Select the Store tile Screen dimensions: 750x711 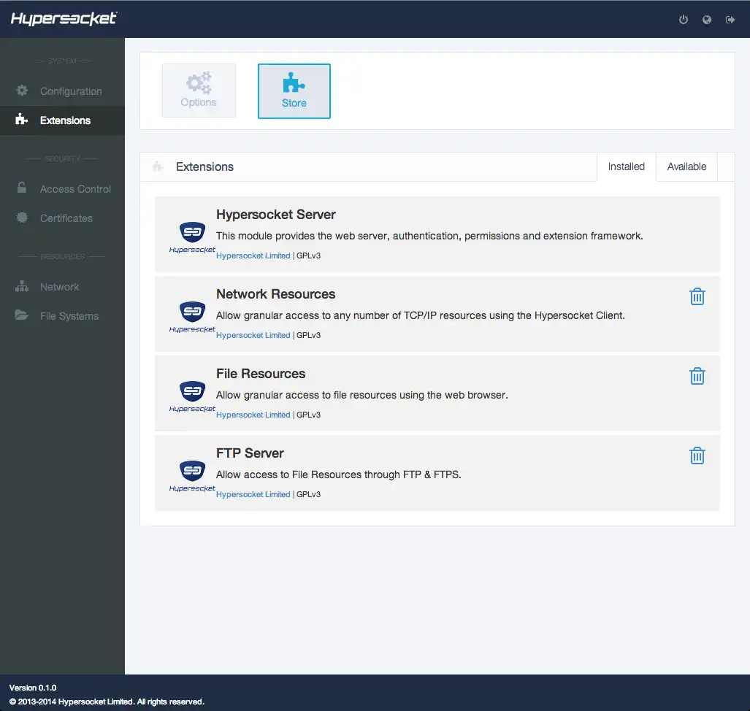294,91
